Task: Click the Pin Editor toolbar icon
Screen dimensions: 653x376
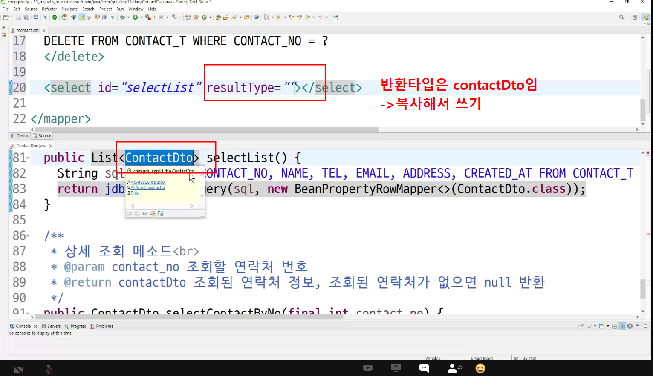Action: (x=335, y=17)
